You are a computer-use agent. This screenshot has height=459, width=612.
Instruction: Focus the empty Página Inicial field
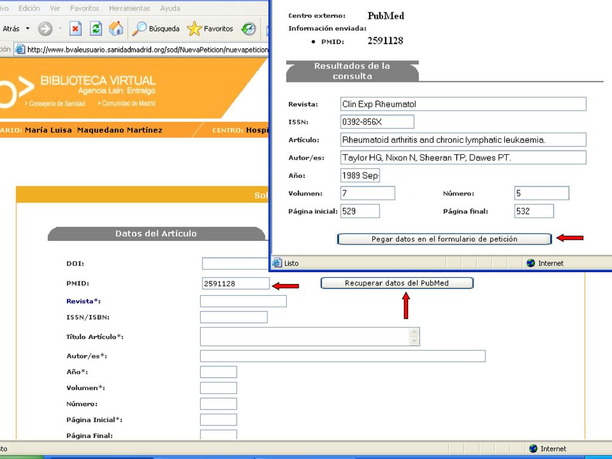coord(219,420)
